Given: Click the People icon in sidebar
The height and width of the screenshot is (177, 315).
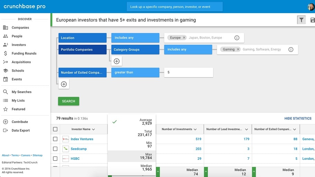Looking at the screenshot, I should coord(6,36).
